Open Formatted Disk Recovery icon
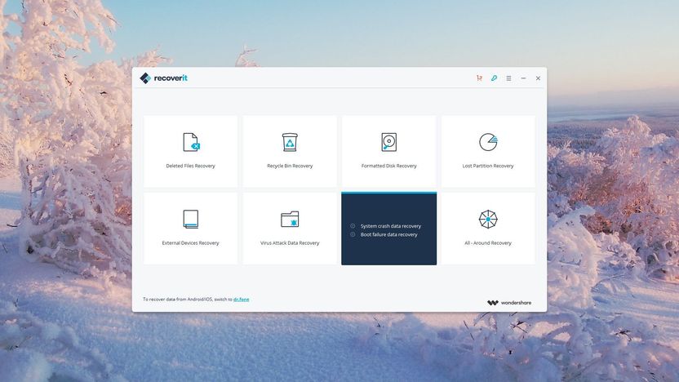Screen dimensions: 679x382 click(x=388, y=142)
